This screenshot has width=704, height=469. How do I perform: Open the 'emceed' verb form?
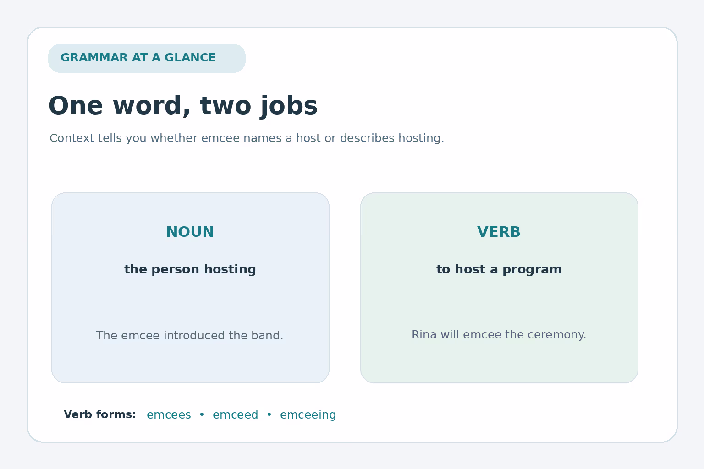[236, 415]
